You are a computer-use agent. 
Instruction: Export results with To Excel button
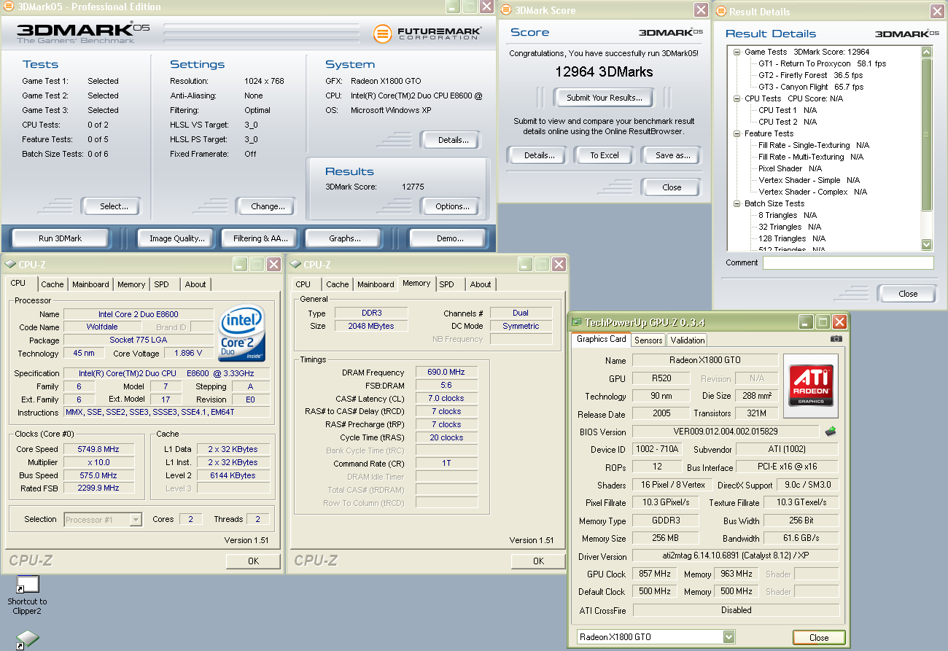click(x=605, y=155)
